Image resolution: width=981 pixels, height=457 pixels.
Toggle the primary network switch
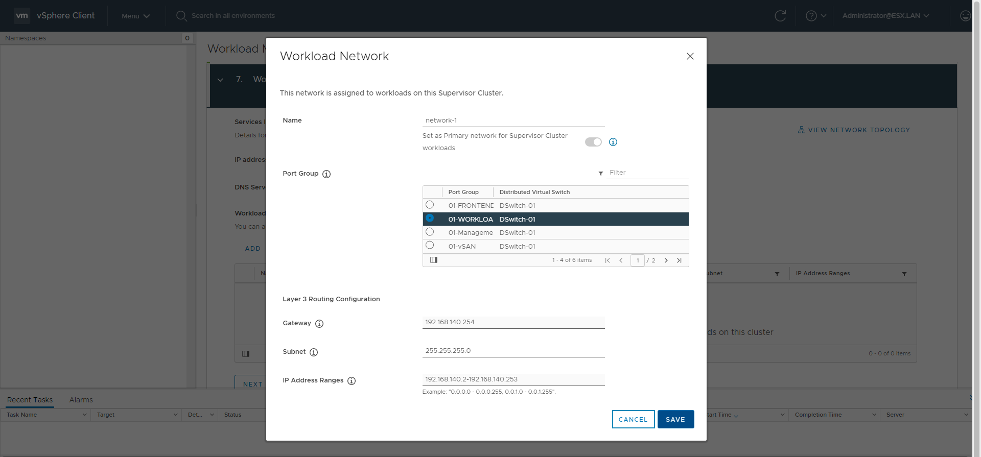(x=593, y=142)
